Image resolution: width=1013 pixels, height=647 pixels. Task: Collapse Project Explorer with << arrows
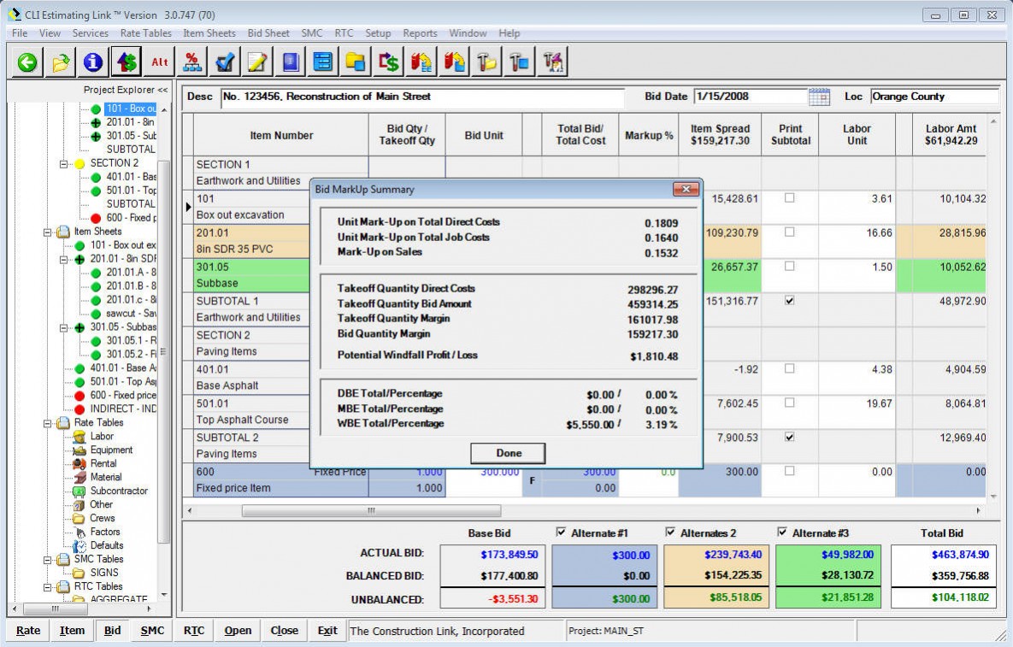(162, 91)
